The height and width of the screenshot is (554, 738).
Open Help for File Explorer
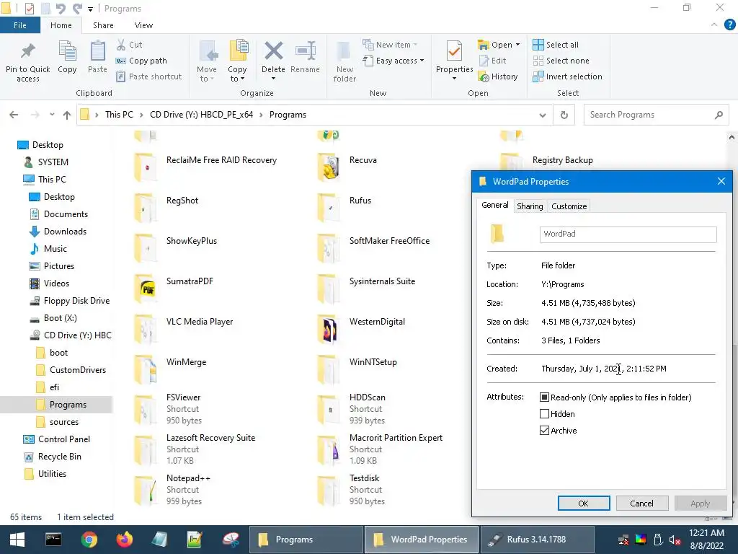click(729, 25)
